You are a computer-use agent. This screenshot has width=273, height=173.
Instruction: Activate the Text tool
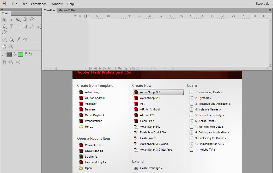(11, 26)
